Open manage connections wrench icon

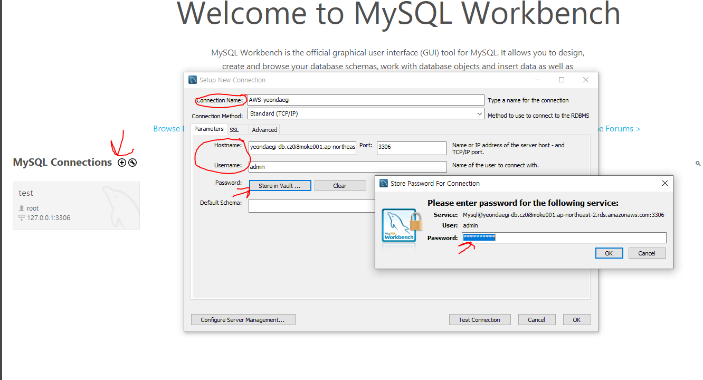coord(132,163)
